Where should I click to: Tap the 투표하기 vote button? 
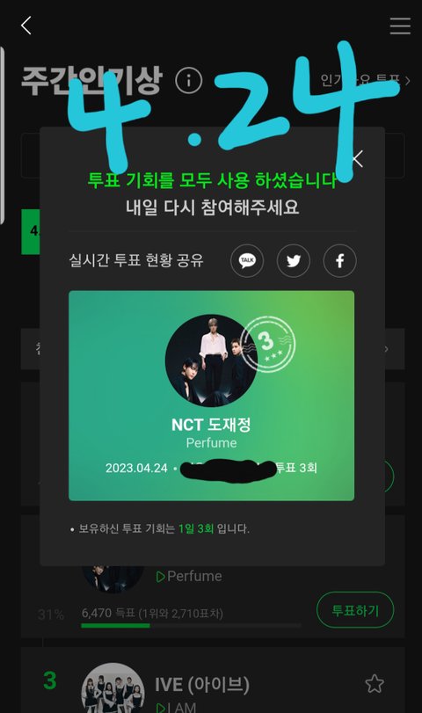click(x=355, y=610)
